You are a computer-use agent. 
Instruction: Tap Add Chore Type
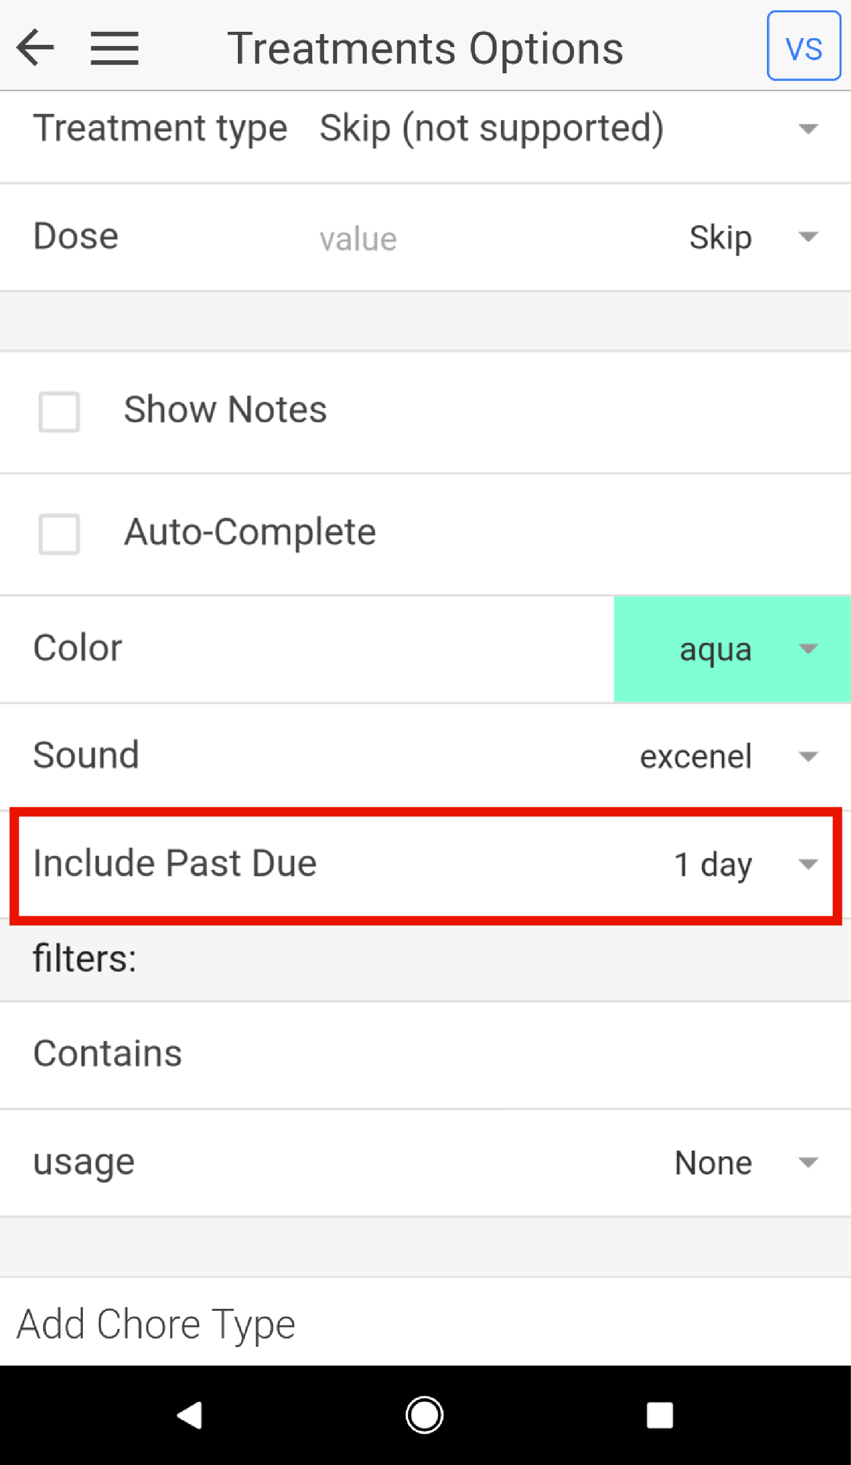click(x=156, y=1324)
